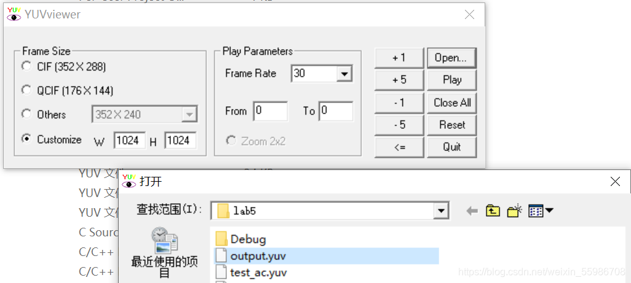The image size is (631, 283).
Task: Click the Debug folder icon
Action: 221,239
